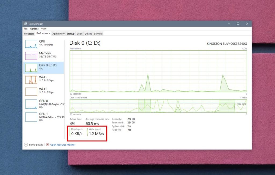Switch to the App history tab
The image size is (275, 175).
[x=58, y=33]
